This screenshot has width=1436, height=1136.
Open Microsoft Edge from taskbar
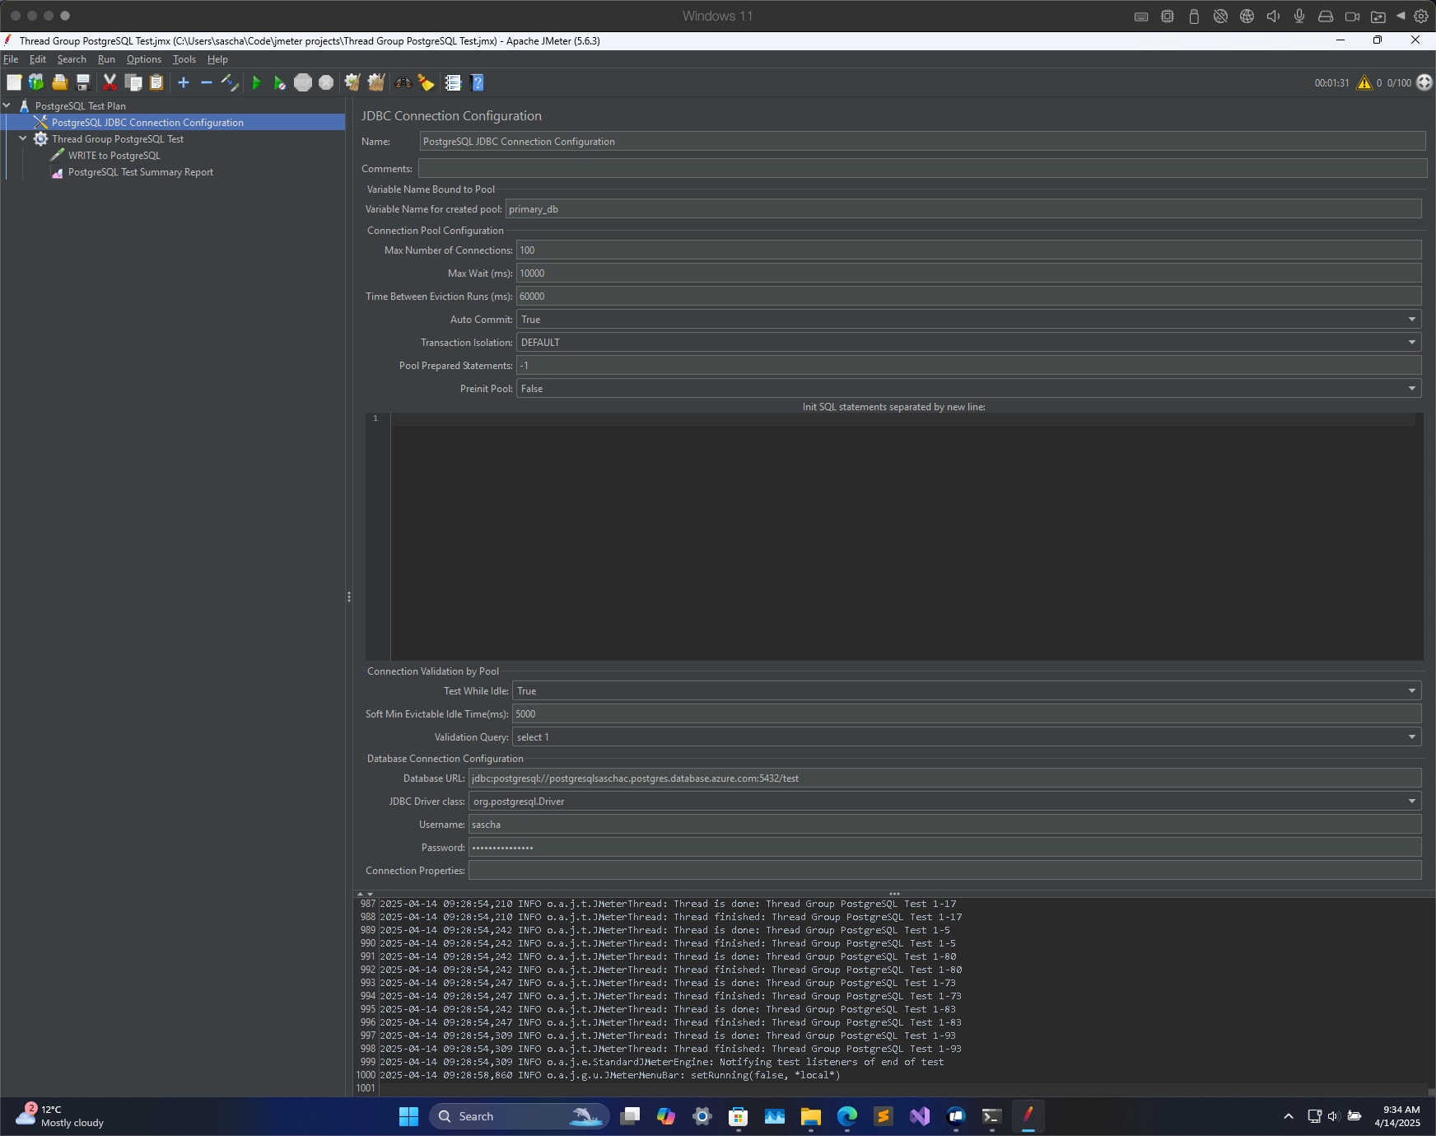coord(847,1116)
